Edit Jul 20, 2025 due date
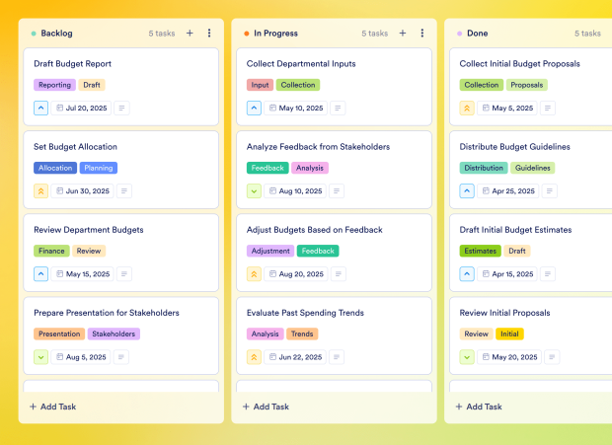Viewport: 612px width, 445px height. tap(81, 108)
